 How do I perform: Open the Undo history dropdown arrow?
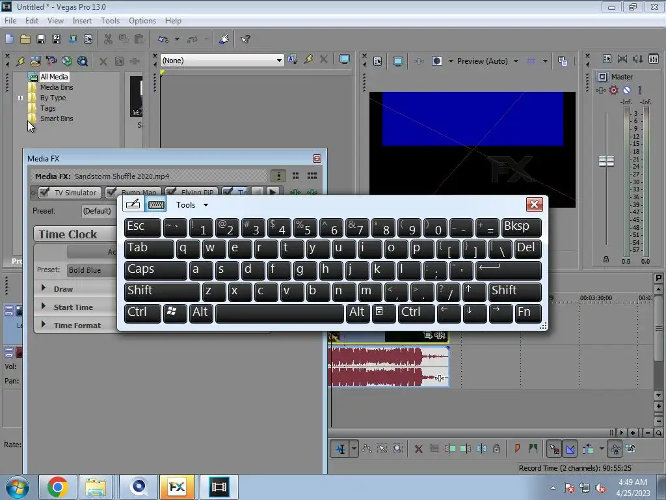point(177,39)
